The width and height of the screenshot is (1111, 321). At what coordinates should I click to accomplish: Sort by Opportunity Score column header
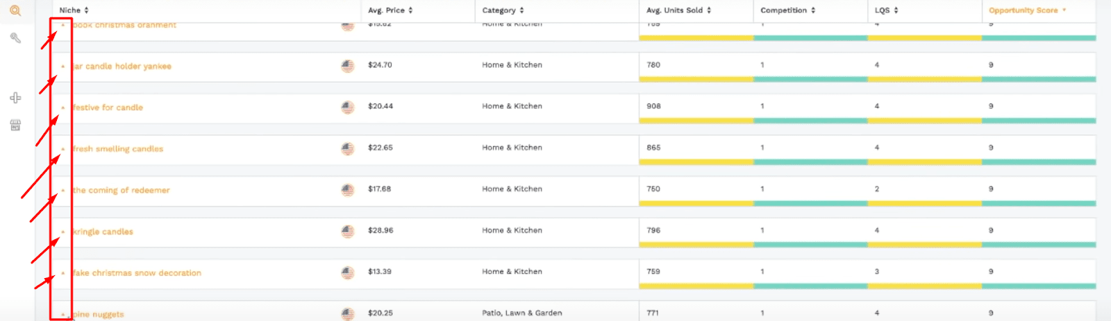coord(1026,10)
